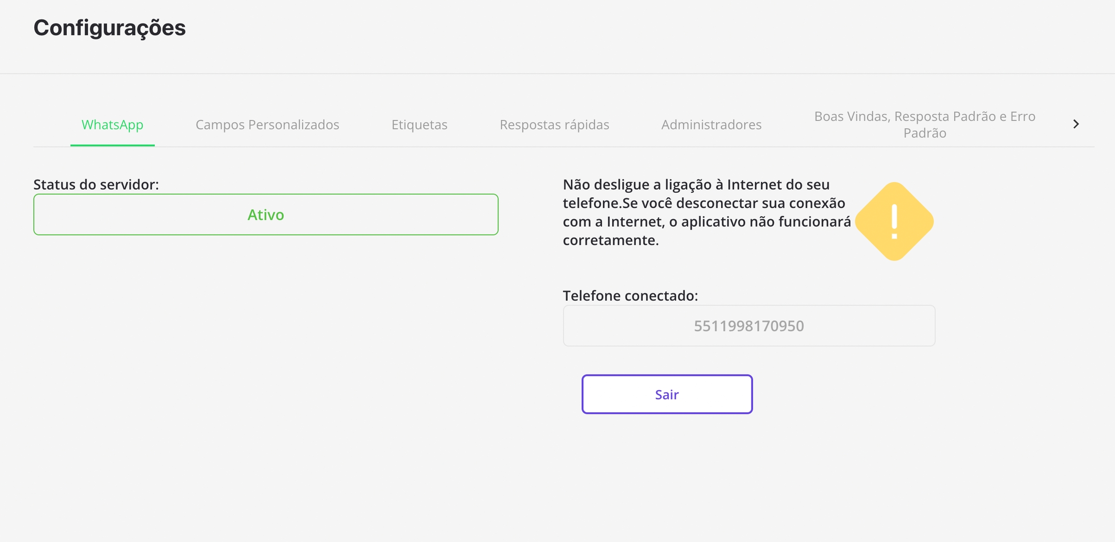Click the number 5511998170950
Image resolution: width=1115 pixels, height=542 pixels.
click(749, 326)
